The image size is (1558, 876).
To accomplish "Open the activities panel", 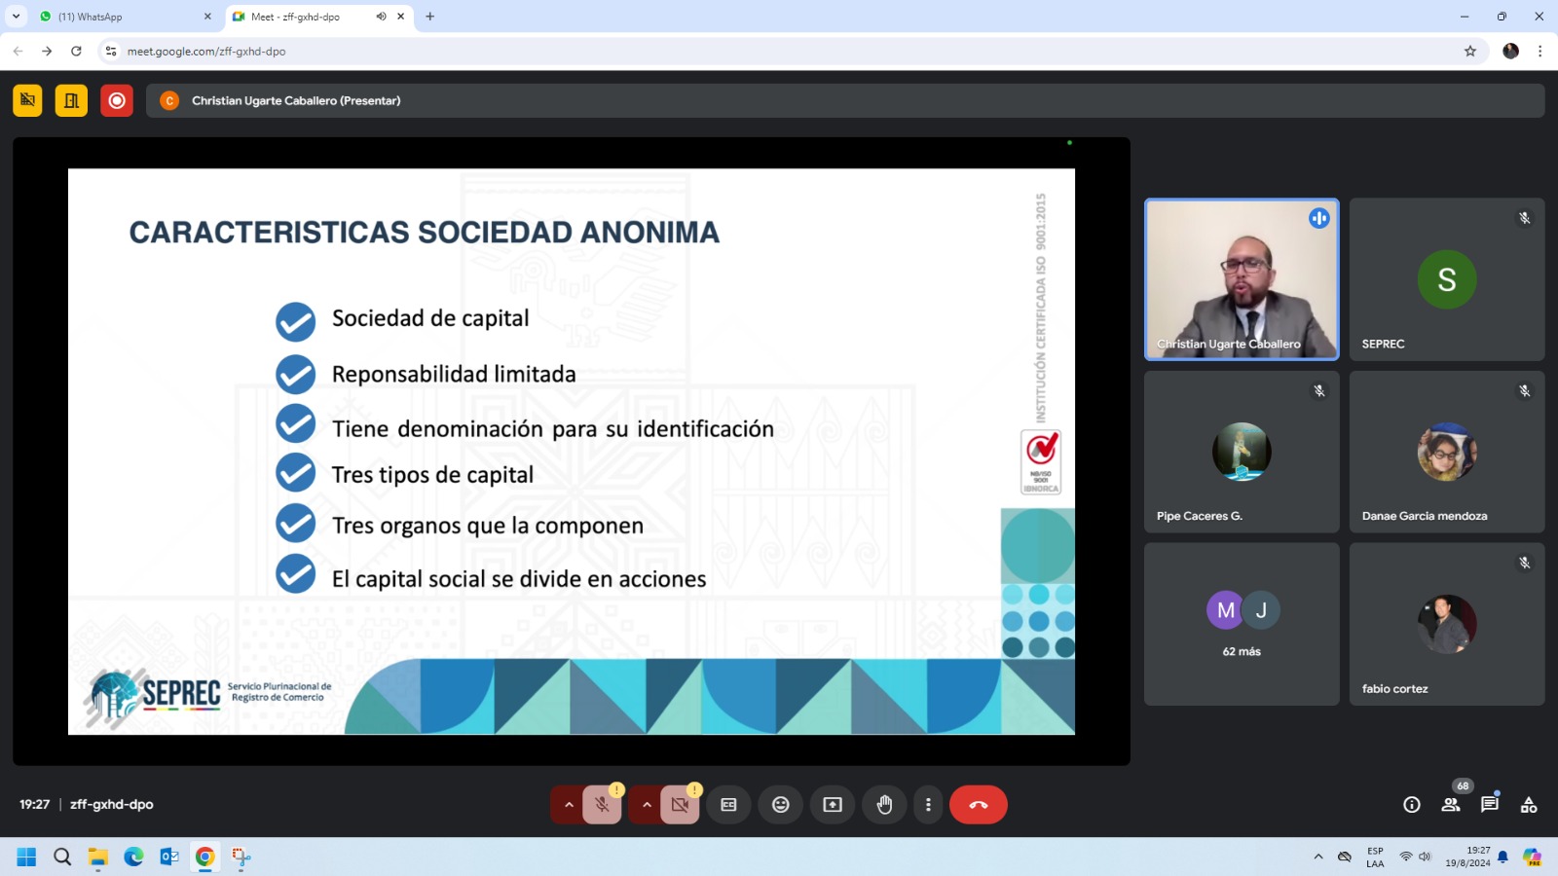I will [x=1527, y=804].
